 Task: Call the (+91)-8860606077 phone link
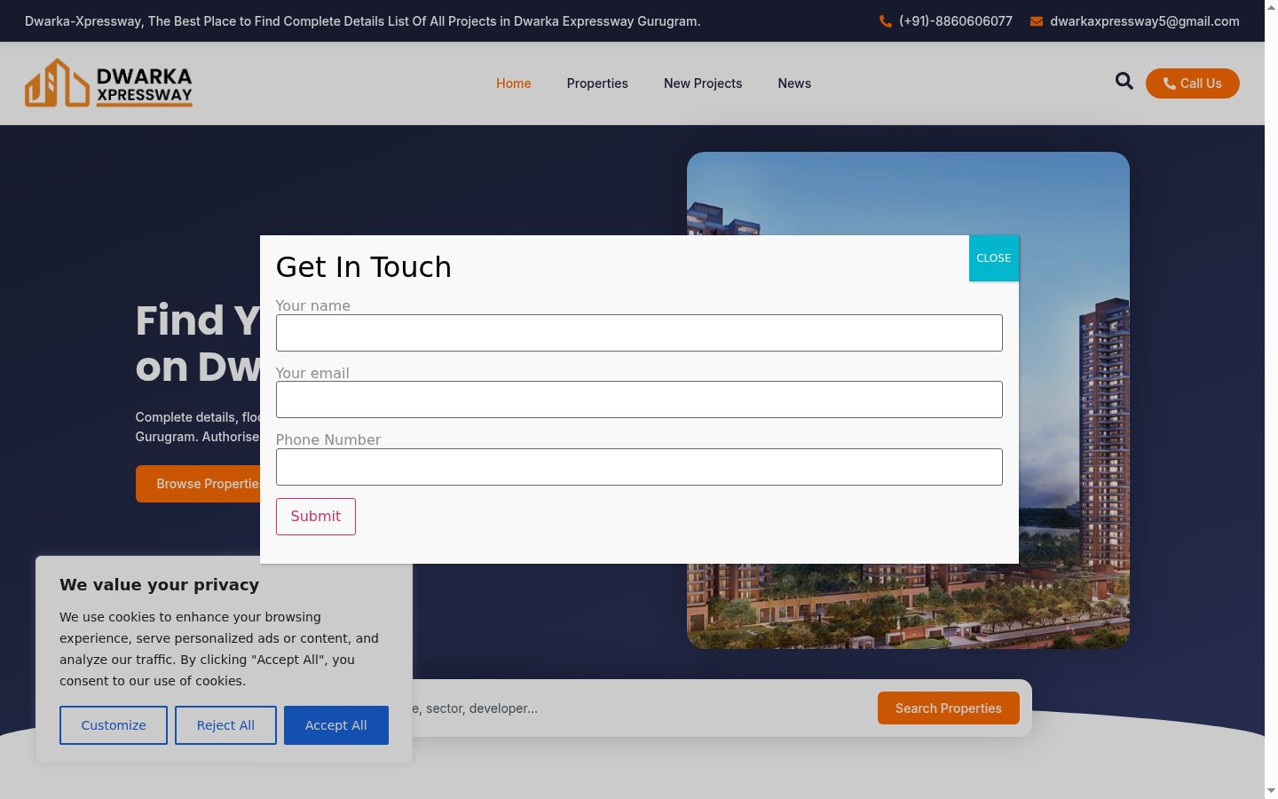point(956,21)
